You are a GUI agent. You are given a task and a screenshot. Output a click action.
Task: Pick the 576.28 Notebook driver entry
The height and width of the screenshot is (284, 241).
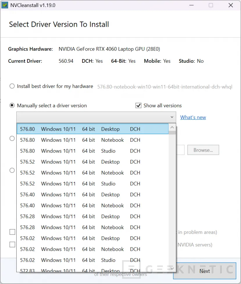(87, 227)
